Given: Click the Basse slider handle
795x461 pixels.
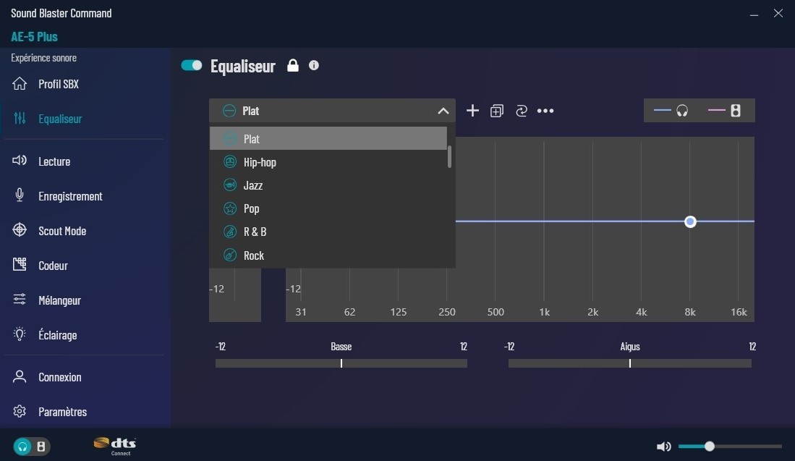Looking at the screenshot, I should pyautogui.click(x=341, y=363).
